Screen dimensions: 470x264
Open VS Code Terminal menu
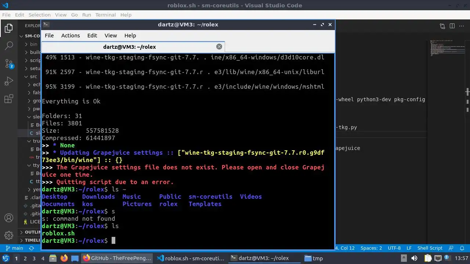105,15
